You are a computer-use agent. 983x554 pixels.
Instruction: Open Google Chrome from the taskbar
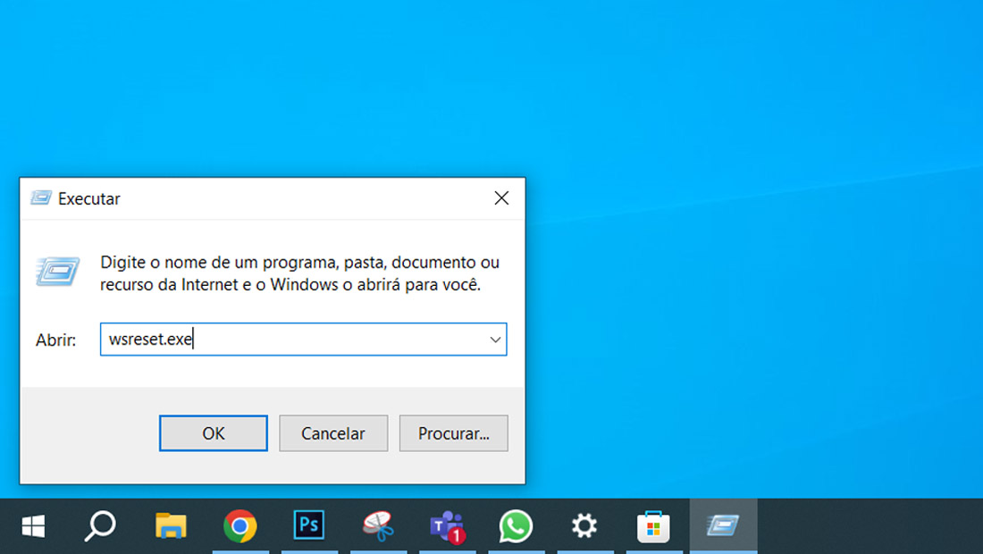pos(240,525)
